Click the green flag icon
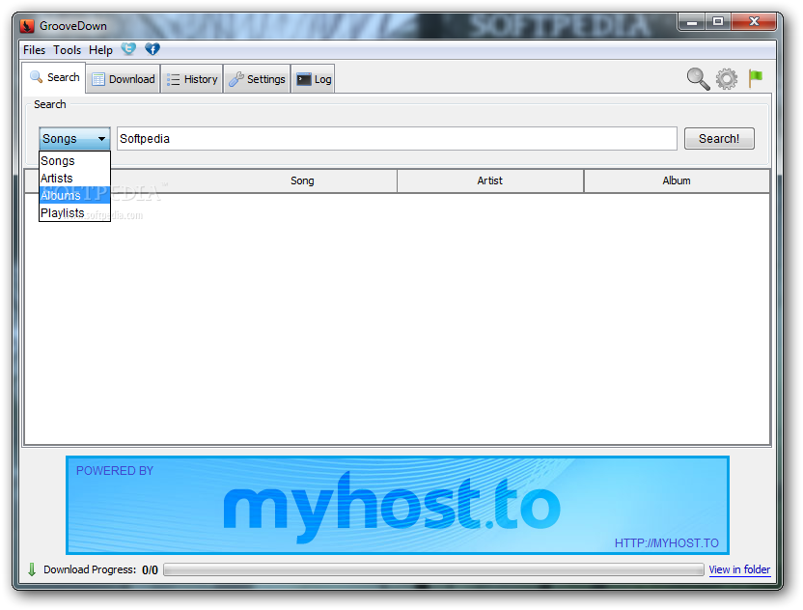 (756, 78)
